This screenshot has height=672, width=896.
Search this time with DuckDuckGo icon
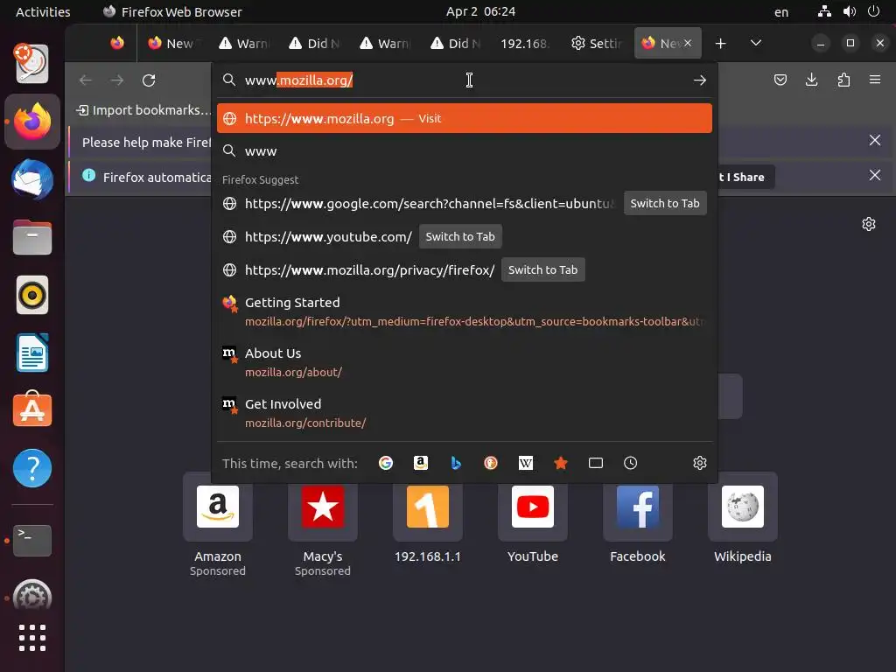point(490,463)
